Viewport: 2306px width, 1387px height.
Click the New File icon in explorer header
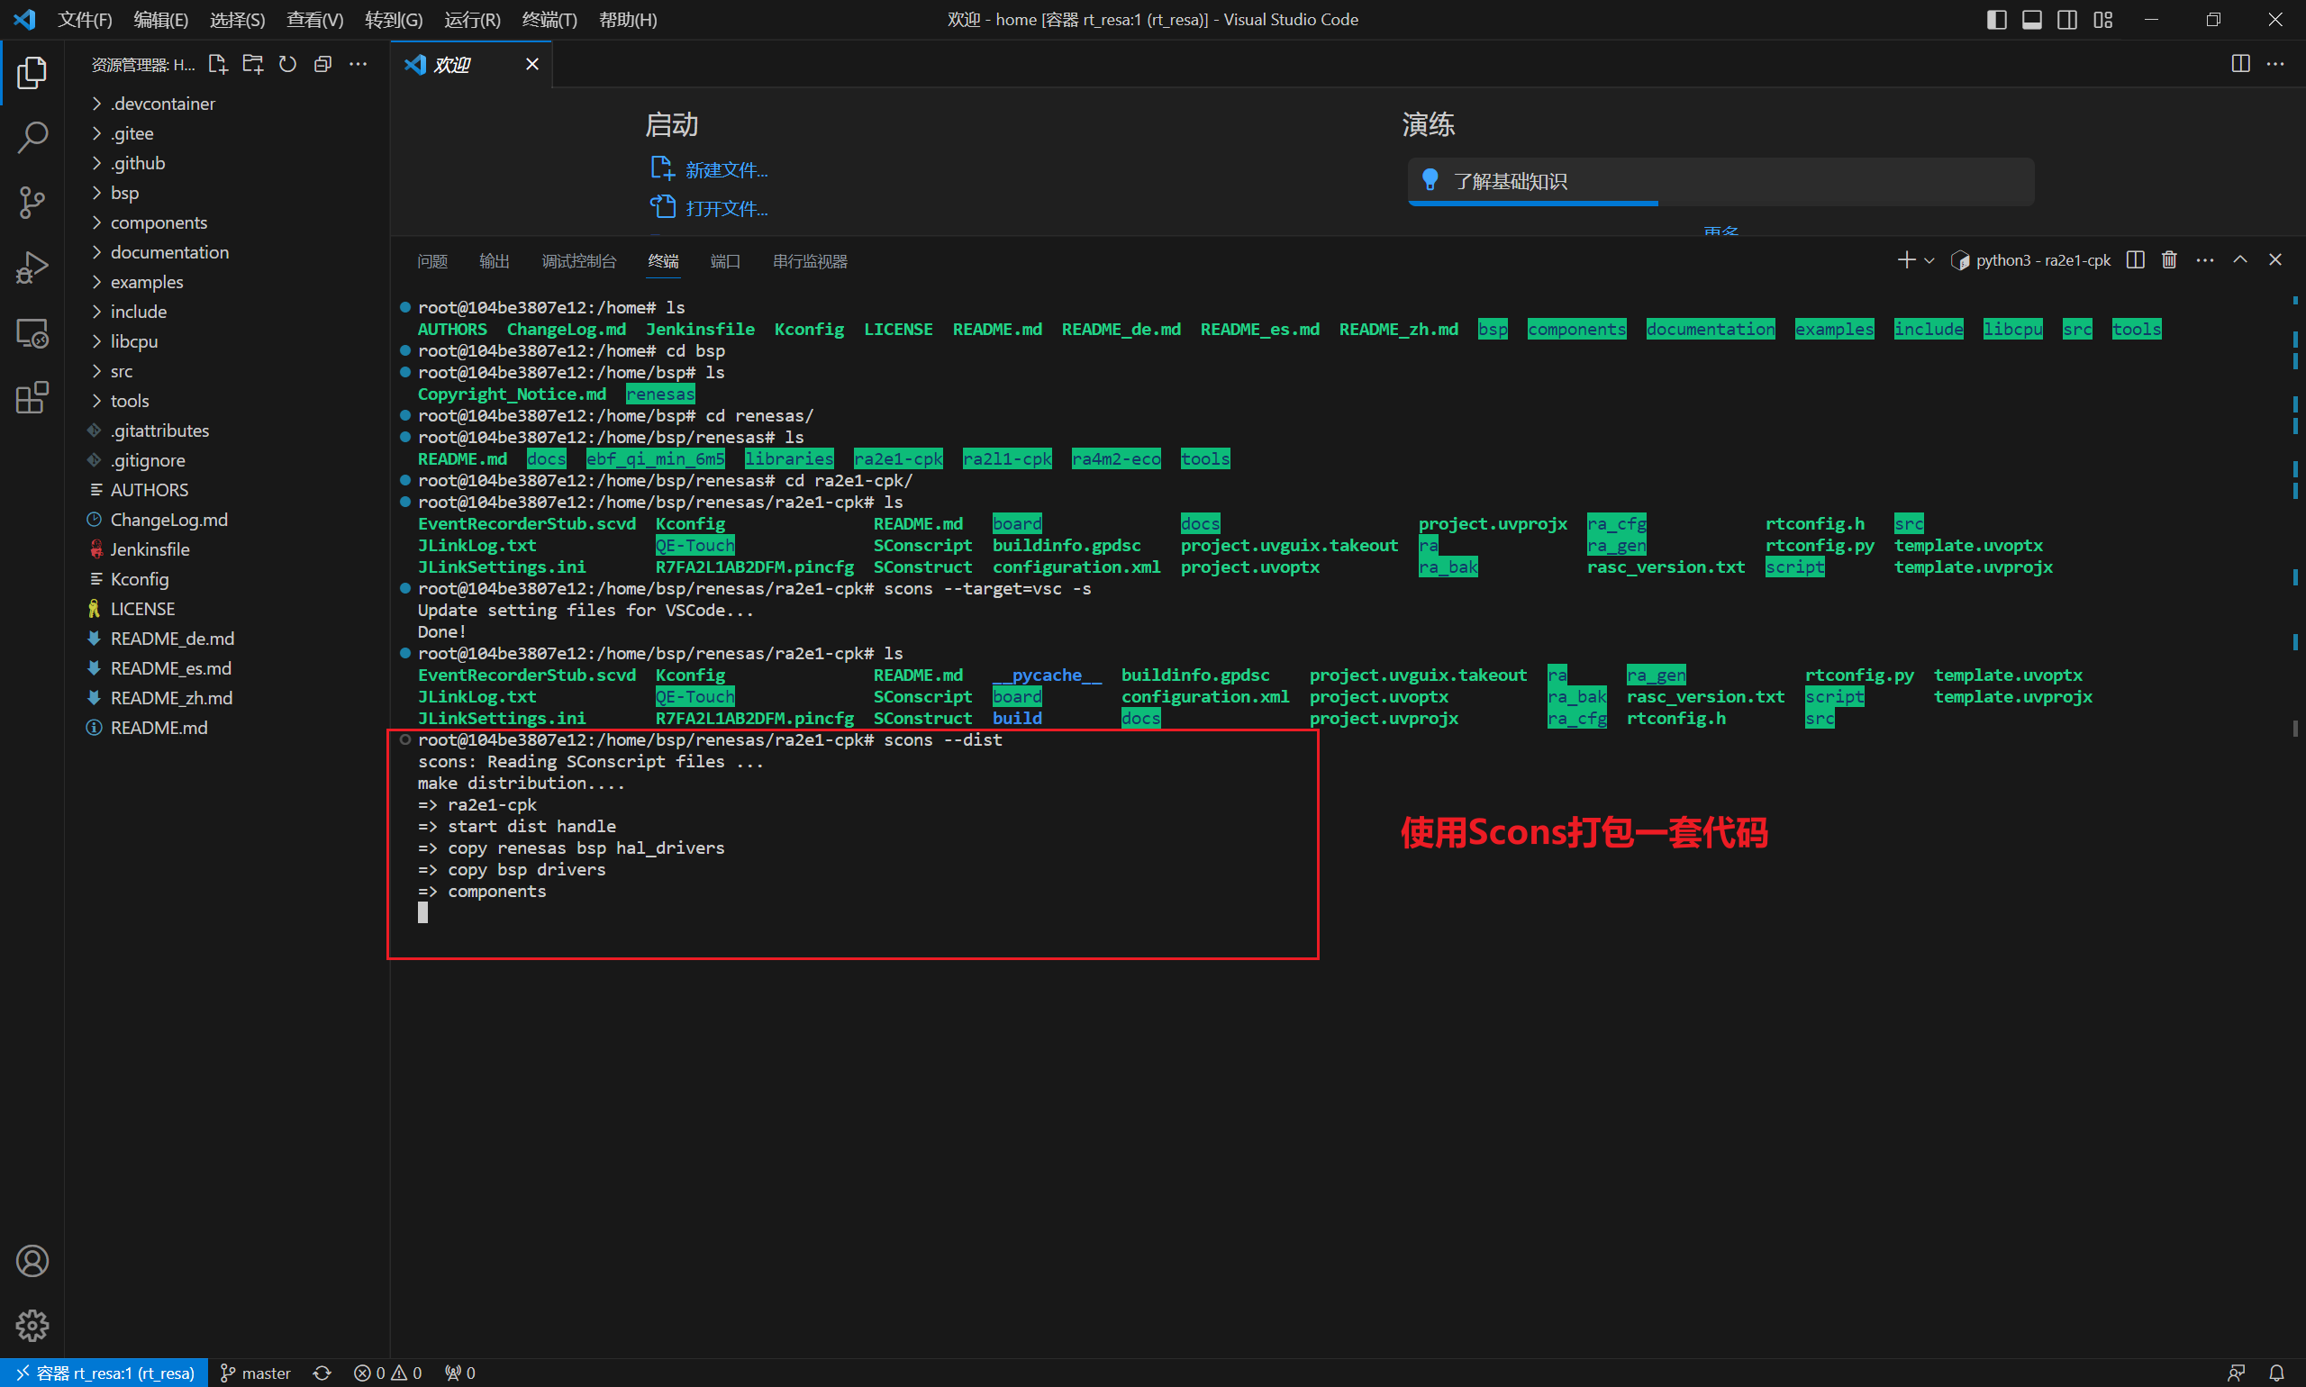[218, 64]
